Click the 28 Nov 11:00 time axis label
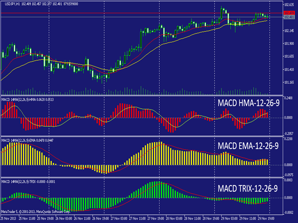The width and height of the screenshot is (298, 223). (x=192, y=218)
